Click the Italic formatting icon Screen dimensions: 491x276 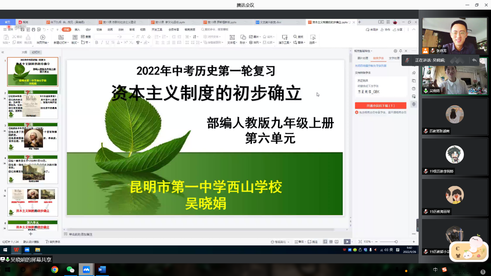pos(102,43)
